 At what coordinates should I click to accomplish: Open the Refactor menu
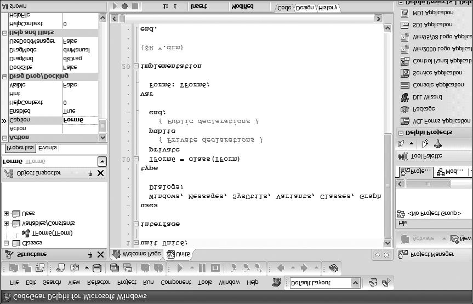(x=98, y=282)
